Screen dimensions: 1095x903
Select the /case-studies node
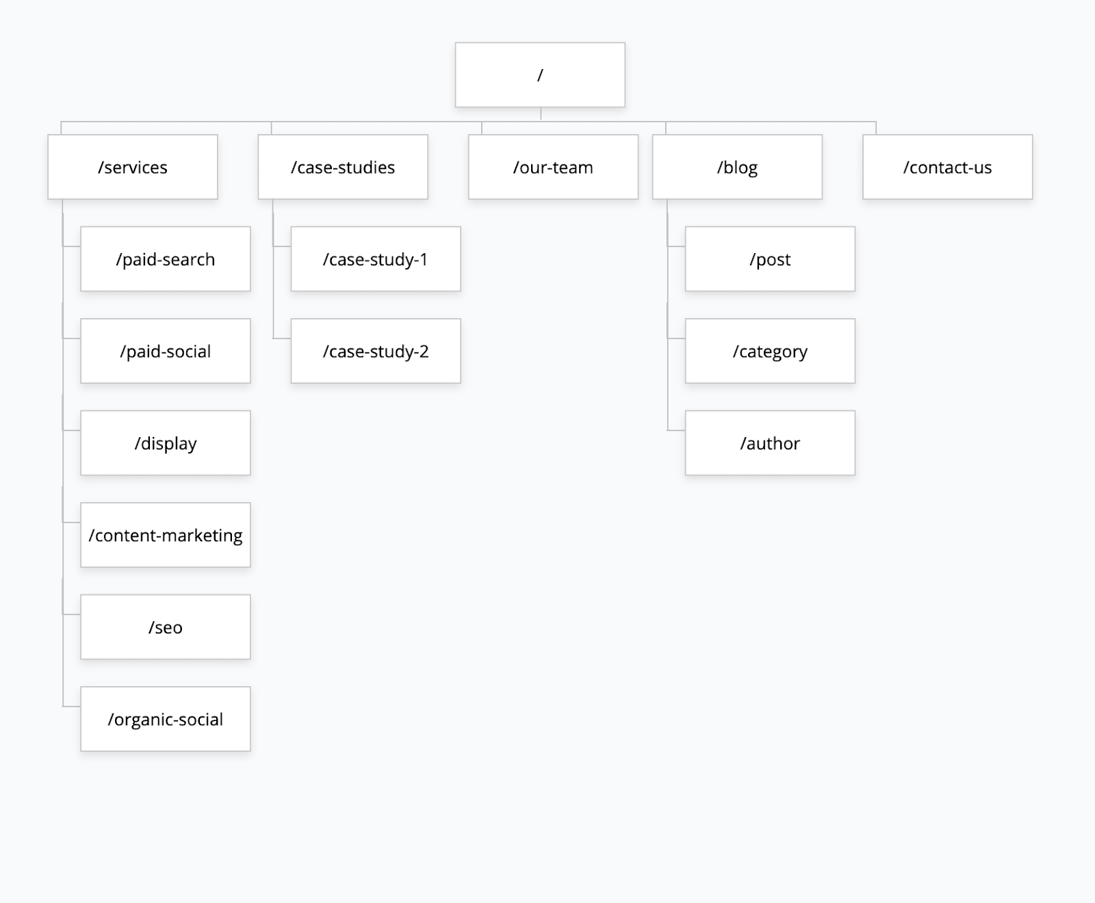pos(343,167)
